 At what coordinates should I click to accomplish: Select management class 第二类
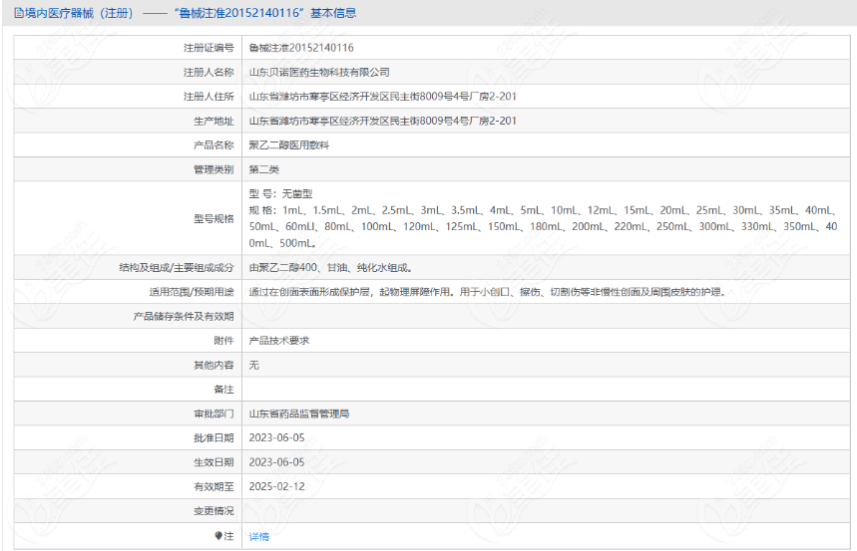[264, 169]
